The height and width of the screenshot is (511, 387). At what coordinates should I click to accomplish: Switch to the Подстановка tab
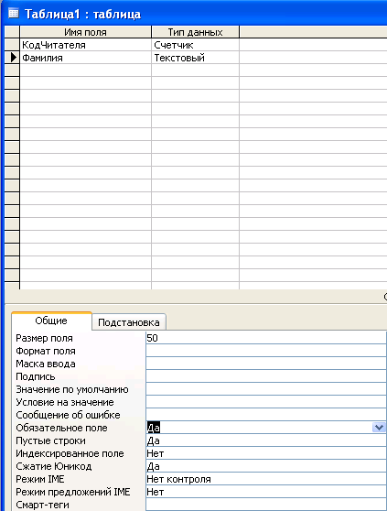coord(129,322)
